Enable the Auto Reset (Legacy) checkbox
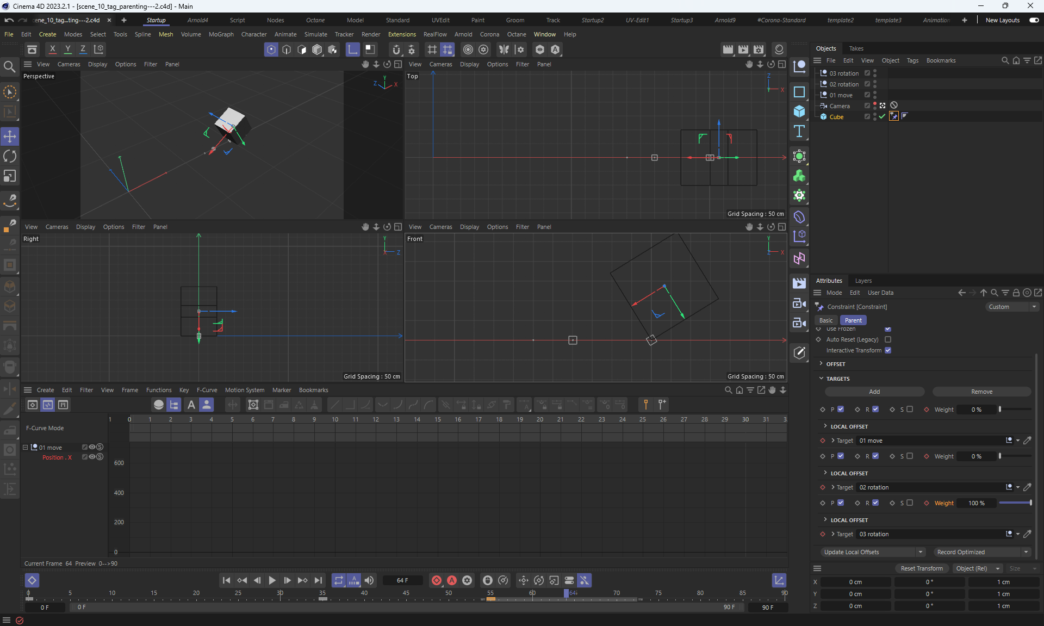This screenshot has width=1044, height=626. click(888, 339)
